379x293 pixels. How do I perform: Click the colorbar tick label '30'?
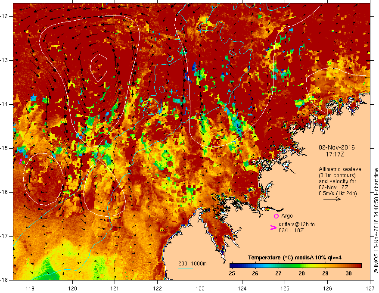click(x=348, y=274)
